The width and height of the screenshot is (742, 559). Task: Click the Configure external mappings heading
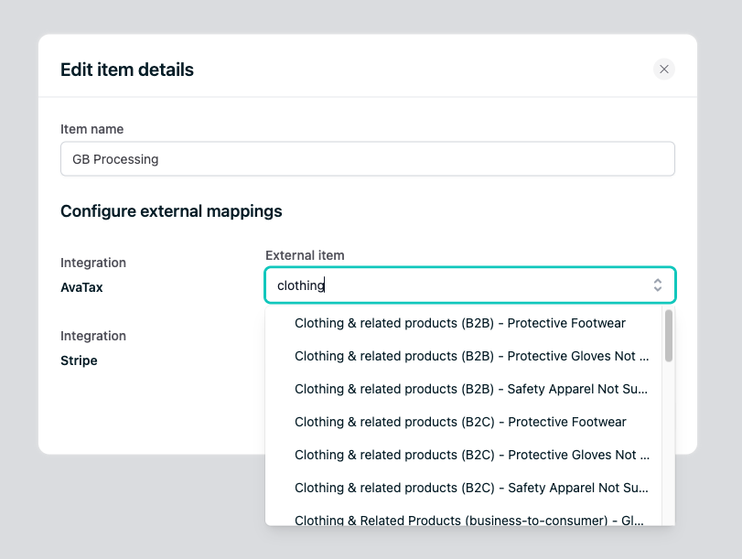tap(171, 211)
